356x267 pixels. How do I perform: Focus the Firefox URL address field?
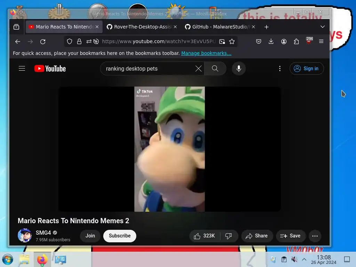[x=159, y=41]
